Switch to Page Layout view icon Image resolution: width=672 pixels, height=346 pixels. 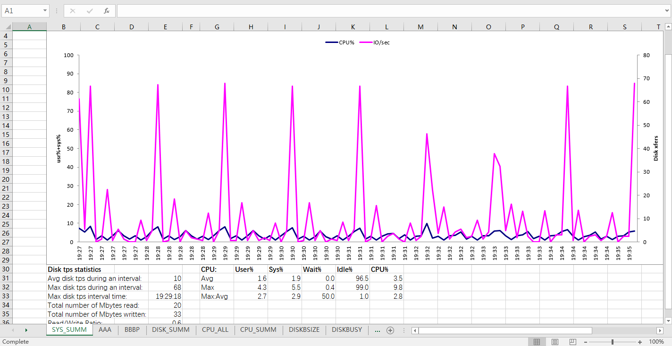click(555, 342)
